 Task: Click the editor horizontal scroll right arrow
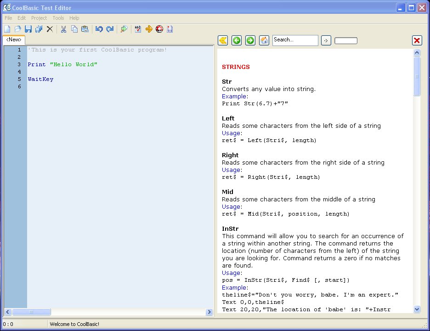pyautogui.click(x=209, y=312)
